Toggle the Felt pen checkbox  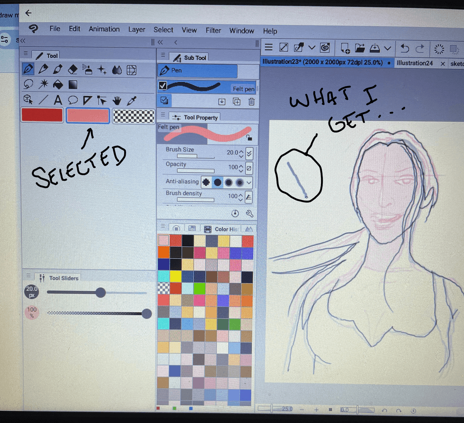[163, 86]
